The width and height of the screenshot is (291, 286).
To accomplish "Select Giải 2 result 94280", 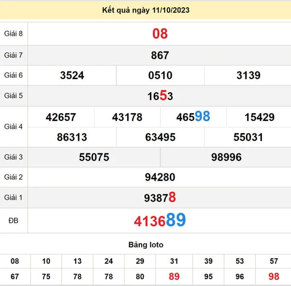I will click(160, 177).
